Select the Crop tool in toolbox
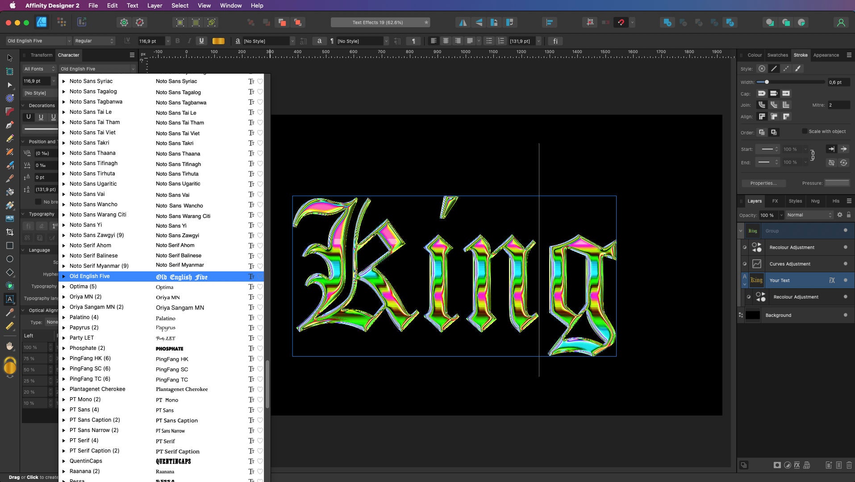This screenshot has width=855, height=482. 9,232
